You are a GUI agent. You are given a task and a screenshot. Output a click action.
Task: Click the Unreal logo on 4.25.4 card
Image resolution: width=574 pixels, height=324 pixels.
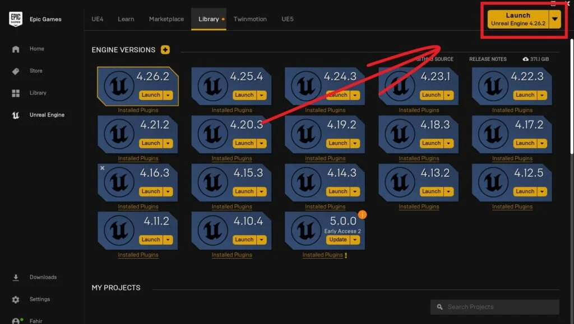212,86
